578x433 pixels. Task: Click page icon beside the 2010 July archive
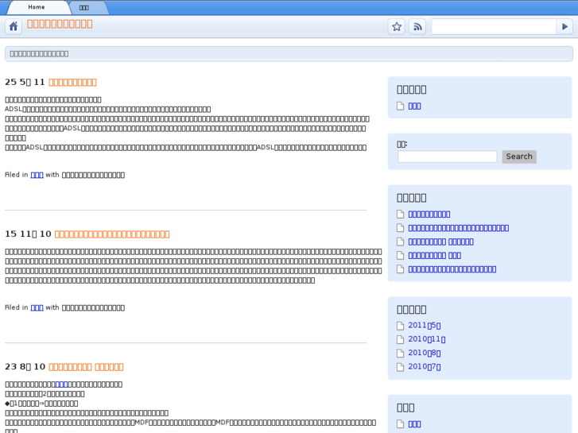401,367
